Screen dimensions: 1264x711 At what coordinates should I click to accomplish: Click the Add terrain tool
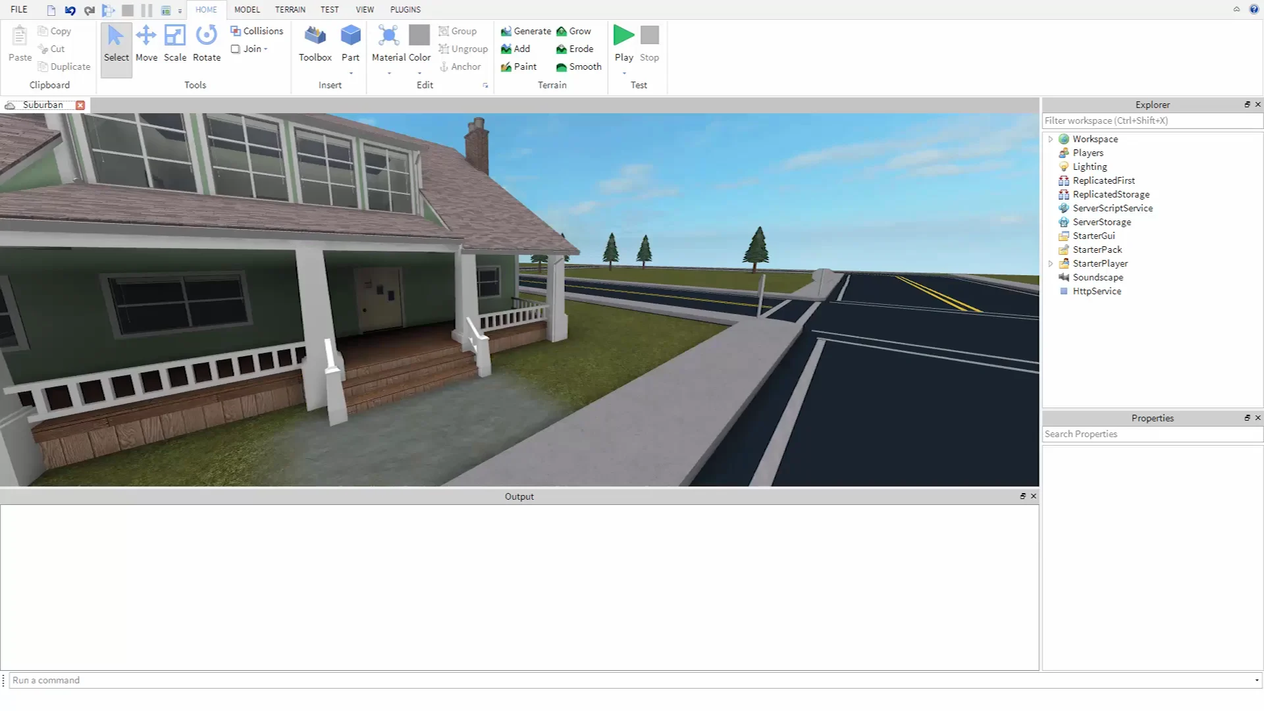pyautogui.click(x=515, y=49)
